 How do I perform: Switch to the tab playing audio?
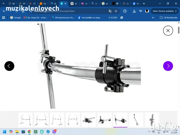tap(115, 4)
